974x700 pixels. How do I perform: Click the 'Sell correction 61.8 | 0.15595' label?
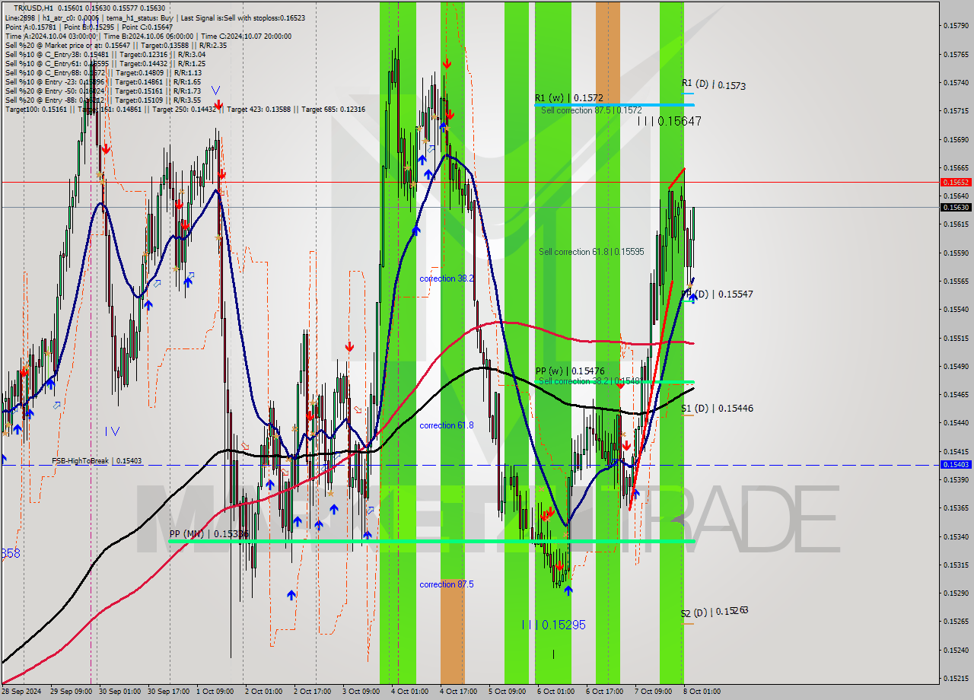tap(591, 252)
